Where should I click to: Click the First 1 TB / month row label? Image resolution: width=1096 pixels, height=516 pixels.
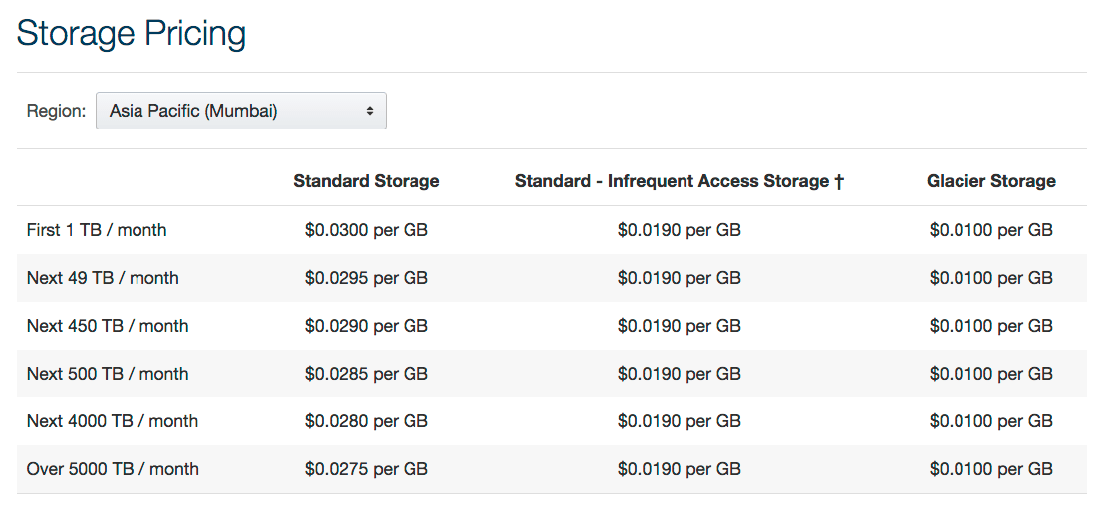pos(97,230)
